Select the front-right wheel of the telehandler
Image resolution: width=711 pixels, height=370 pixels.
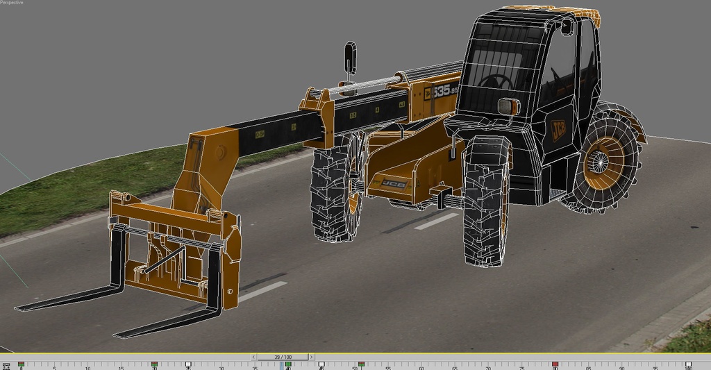486,201
